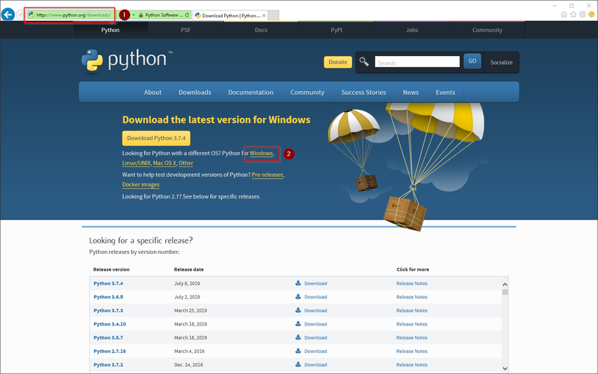This screenshot has width=598, height=374.
Task: Expand the Documentation navigation menu
Action: click(x=250, y=93)
